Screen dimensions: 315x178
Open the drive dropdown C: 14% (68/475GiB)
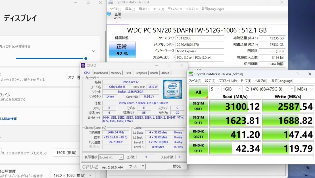pyautogui.click(x=269, y=89)
